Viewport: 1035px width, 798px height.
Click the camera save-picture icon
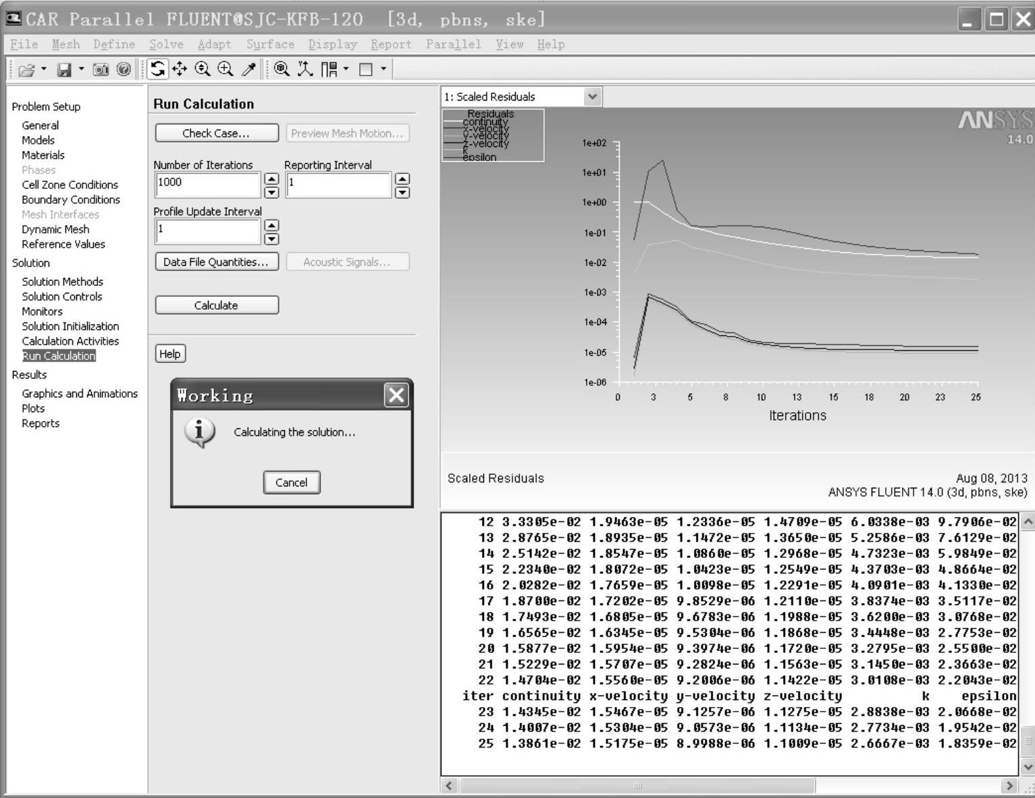click(x=101, y=69)
